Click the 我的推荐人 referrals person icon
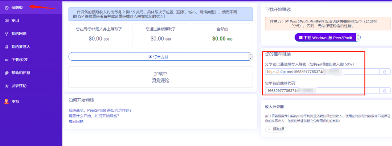Image resolution: width=392 pixels, height=146 pixels. point(7,47)
